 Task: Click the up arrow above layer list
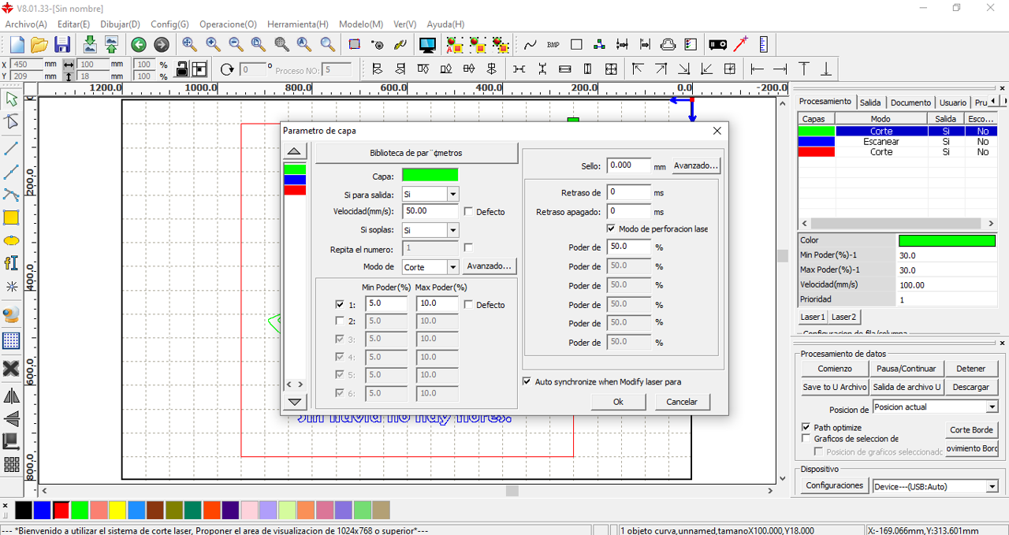tap(294, 151)
